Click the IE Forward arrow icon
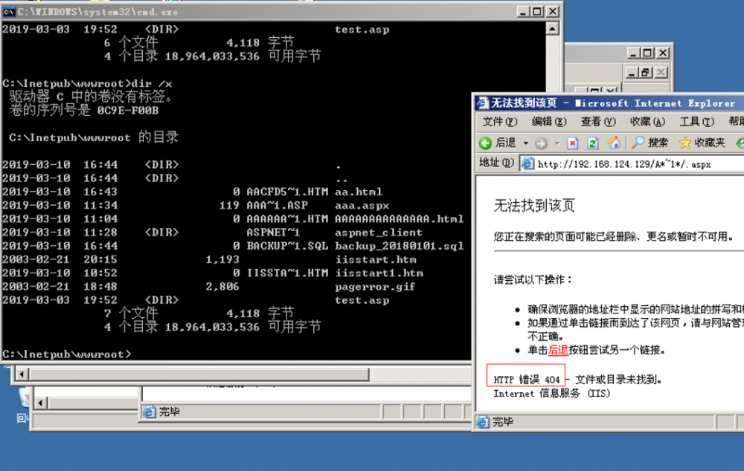The image size is (744, 471). click(x=541, y=143)
